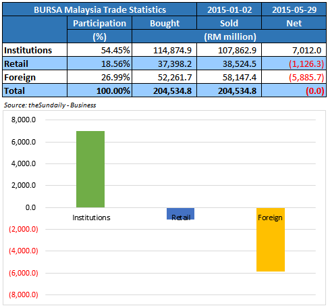Click the 18.56% participation cell

click(x=99, y=63)
